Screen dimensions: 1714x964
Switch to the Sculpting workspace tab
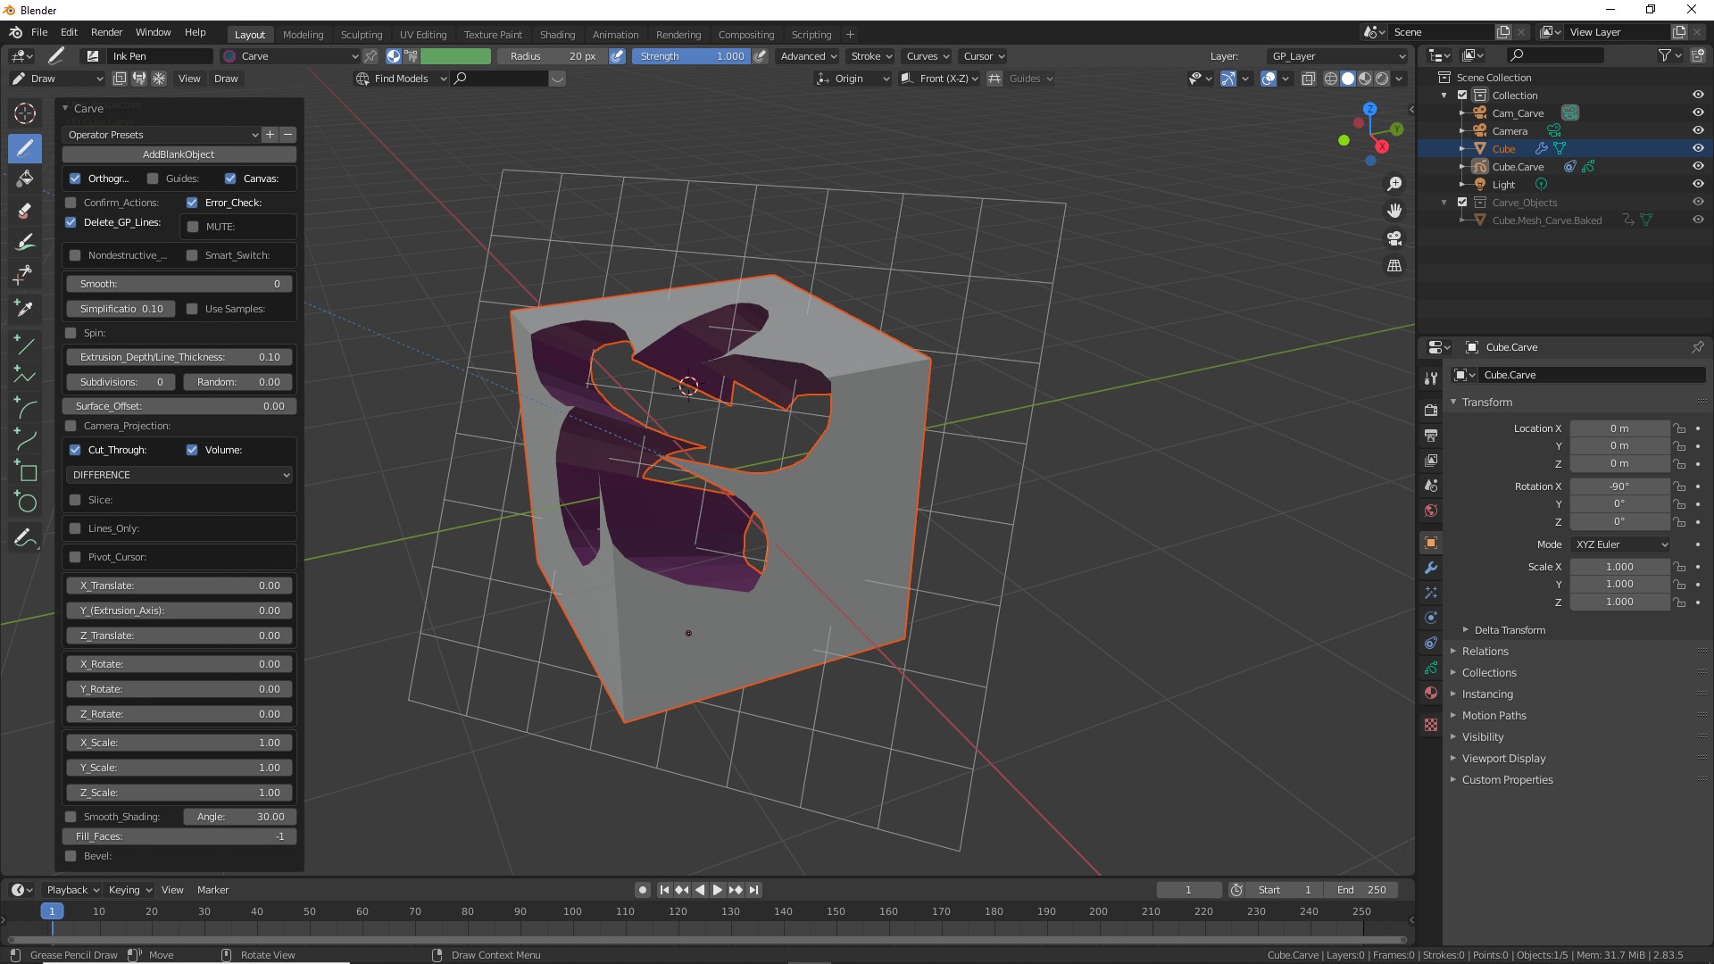tap(362, 35)
